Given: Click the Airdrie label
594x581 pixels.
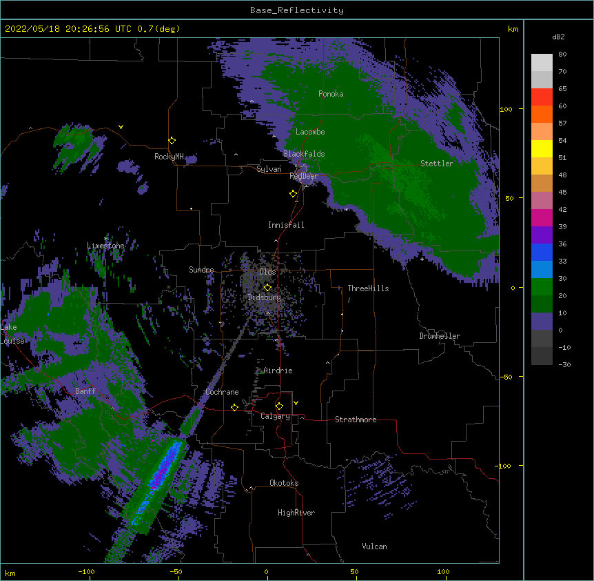Looking at the screenshot, I should click(x=278, y=371).
